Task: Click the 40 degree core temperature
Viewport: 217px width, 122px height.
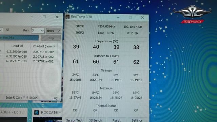Action: [96, 47]
